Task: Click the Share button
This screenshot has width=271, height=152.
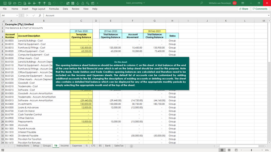Action: tap(244, 9)
